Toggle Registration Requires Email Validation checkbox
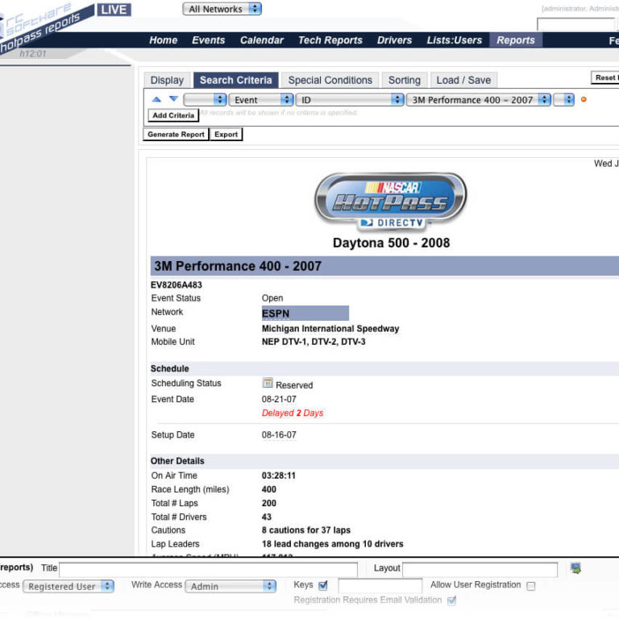This screenshot has width=619, height=619. point(451,600)
